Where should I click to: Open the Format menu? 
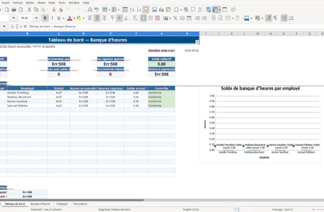coord(17,3)
